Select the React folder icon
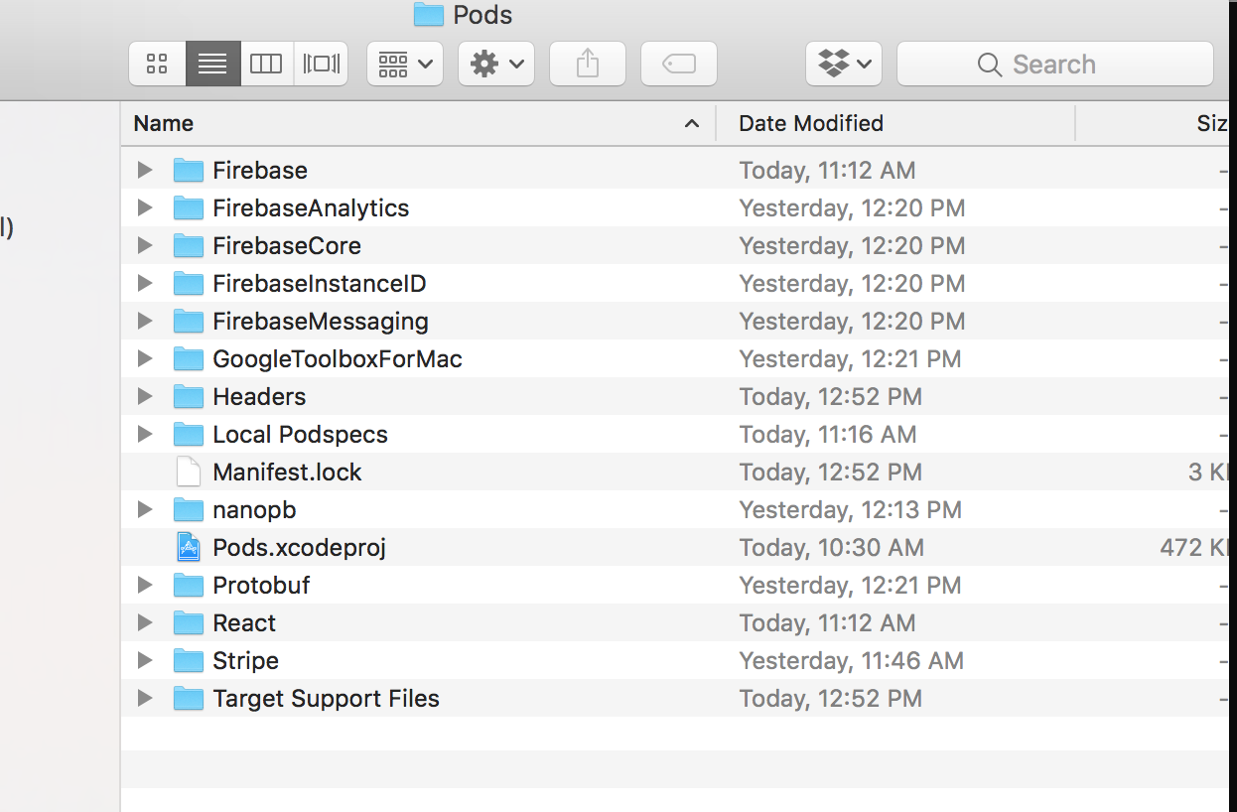This screenshot has width=1237, height=812. [188, 622]
